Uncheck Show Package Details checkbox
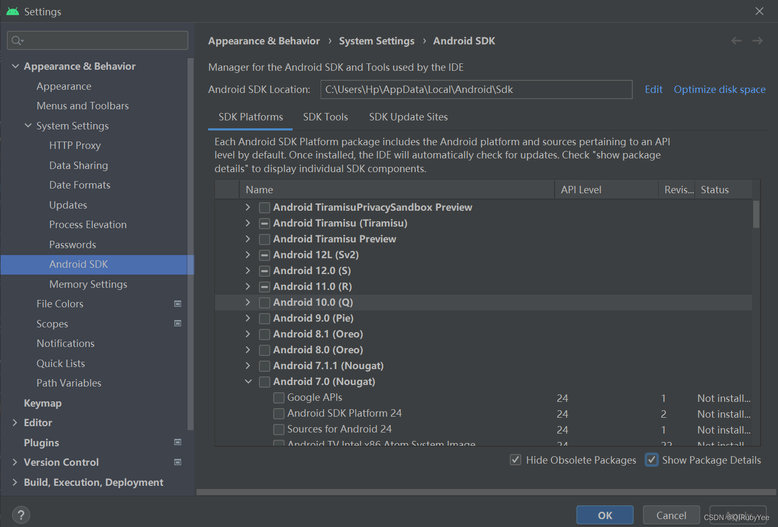The image size is (778, 527). (x=652, y=460)
